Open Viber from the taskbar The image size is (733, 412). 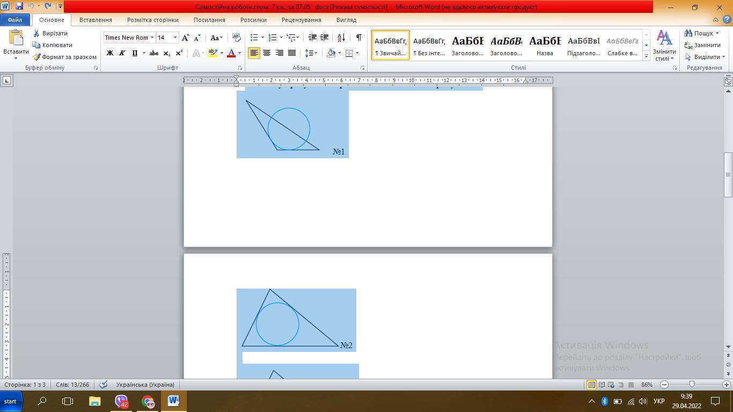(x=121, y=401)
